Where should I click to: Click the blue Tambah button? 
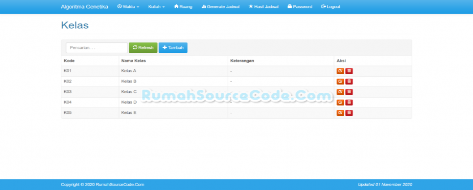coord(173,47)
